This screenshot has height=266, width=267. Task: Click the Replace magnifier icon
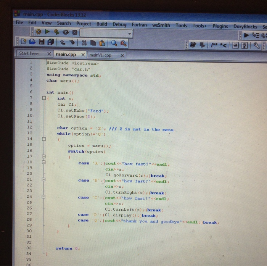point(123,44)
